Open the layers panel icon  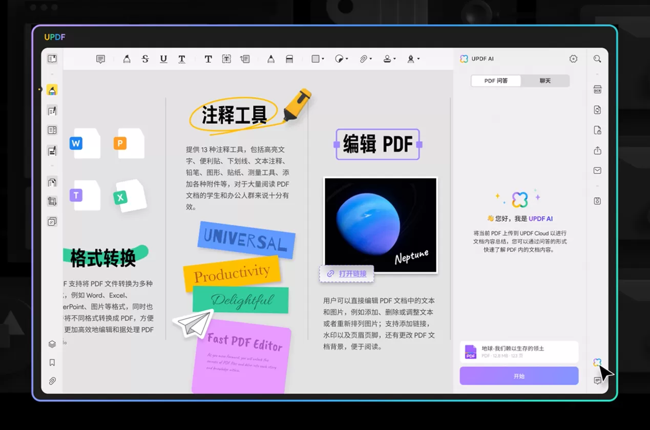52,344
